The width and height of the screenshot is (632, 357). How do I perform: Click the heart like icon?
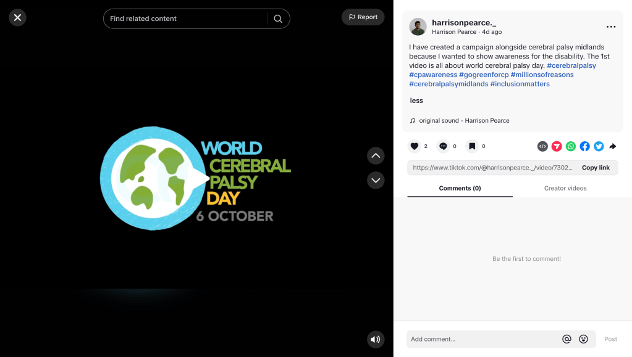pyautogui.click(x=415, y=146)
